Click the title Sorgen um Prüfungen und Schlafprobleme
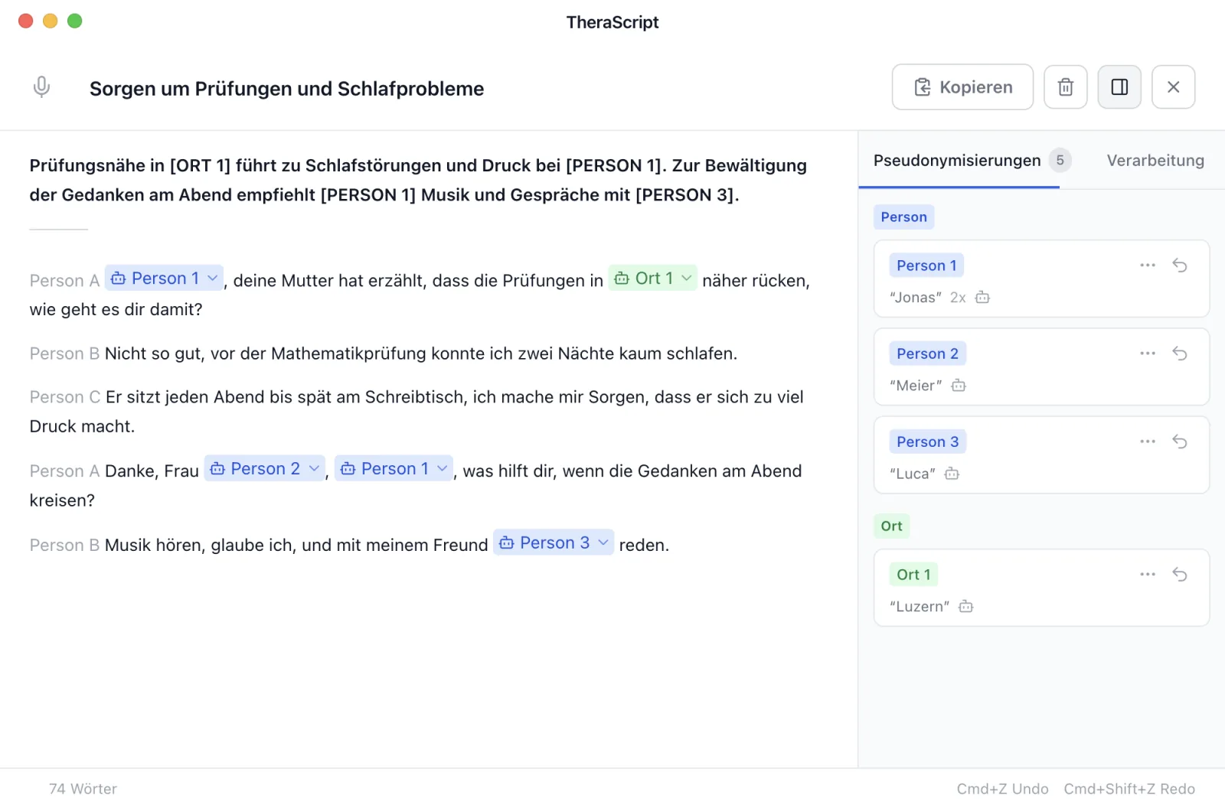The height and width of the screenshot is (808, 1225). (286, 89)
